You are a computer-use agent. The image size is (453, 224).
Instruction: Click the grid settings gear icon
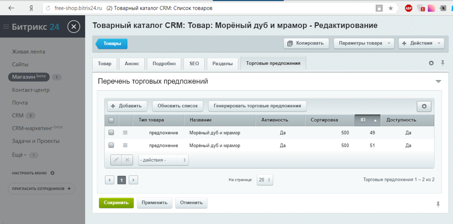pyautogui.click(x=424, y=106)
